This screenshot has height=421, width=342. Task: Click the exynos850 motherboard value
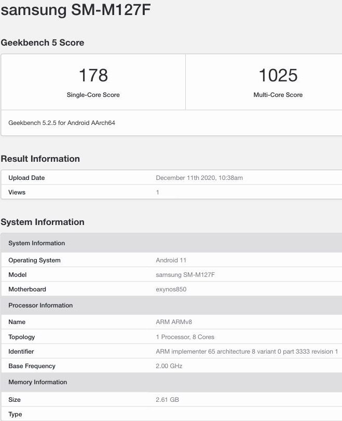(171, 289)
